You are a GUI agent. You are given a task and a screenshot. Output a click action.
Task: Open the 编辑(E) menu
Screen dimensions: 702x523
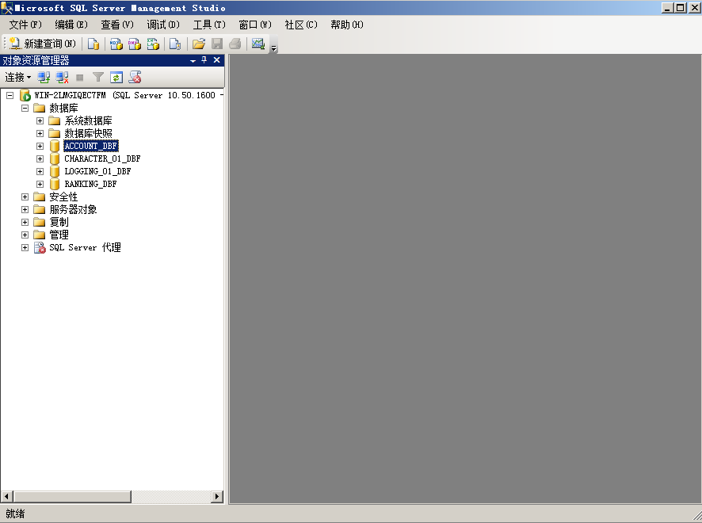[x=71, y=25]
